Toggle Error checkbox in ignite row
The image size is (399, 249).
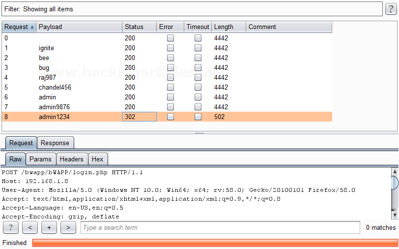tap(171, 48)
